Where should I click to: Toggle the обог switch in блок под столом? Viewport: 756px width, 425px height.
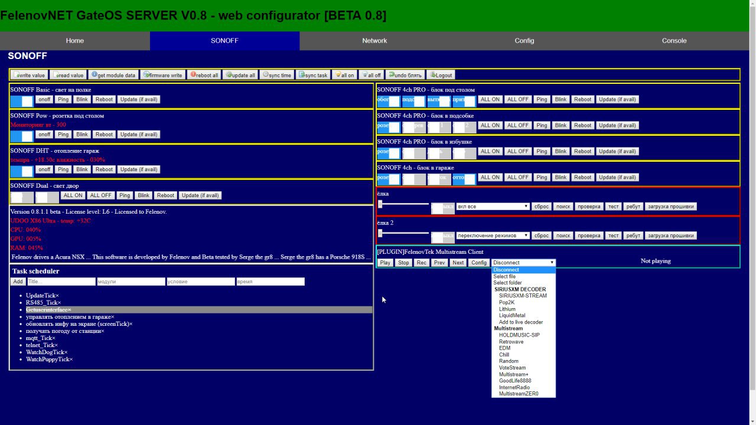389,101
